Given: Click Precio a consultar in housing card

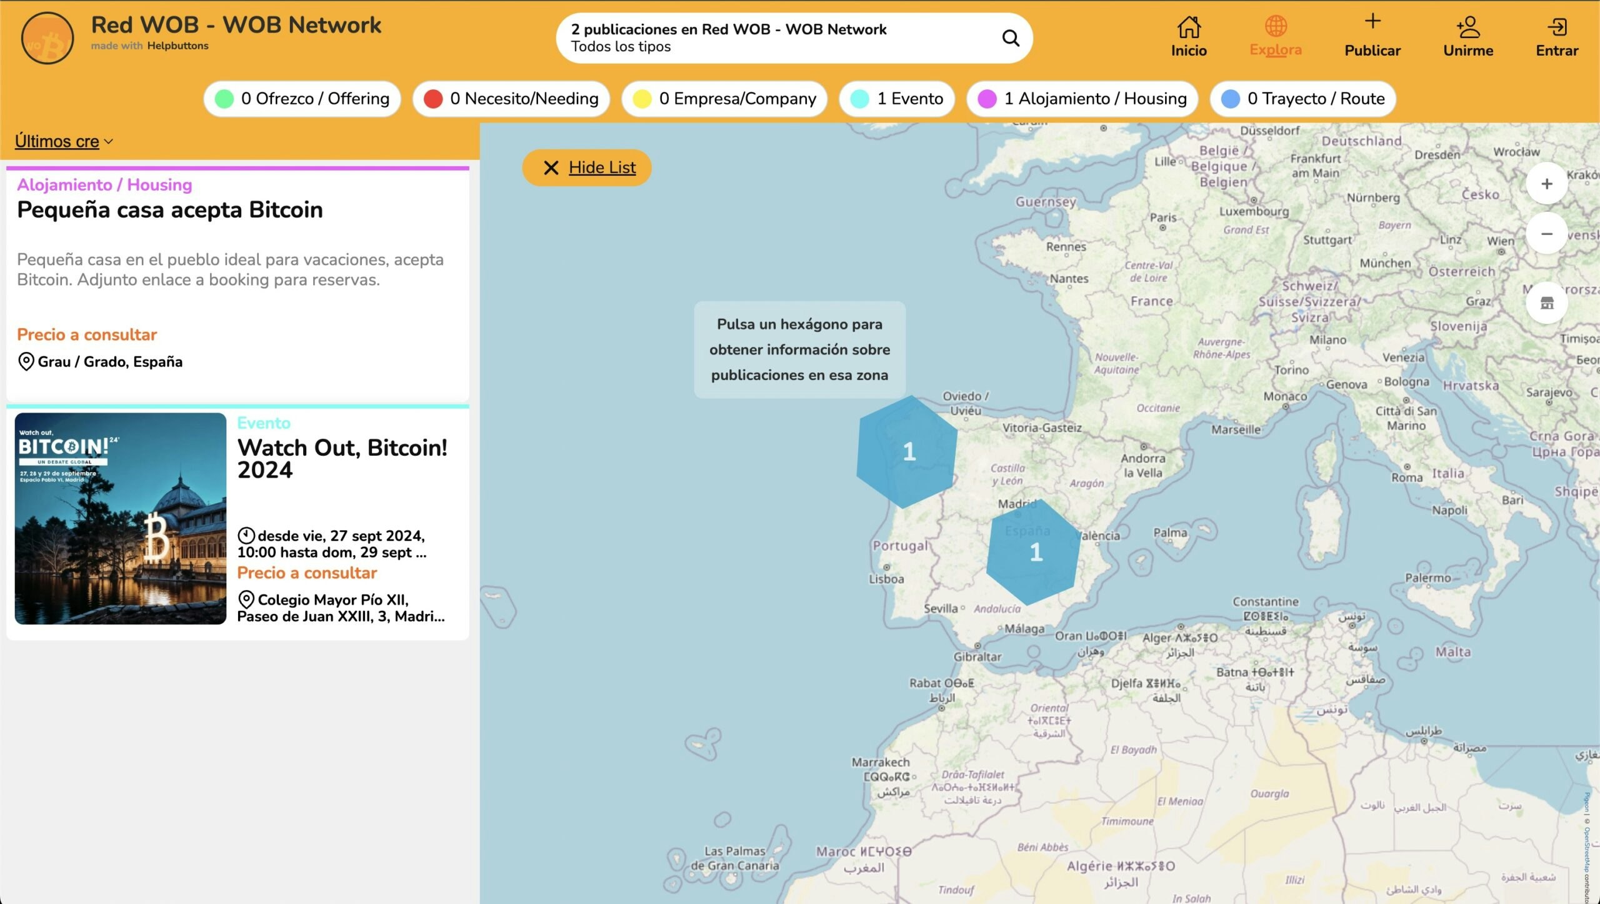Looking at the screenshot, I should 87,335.
